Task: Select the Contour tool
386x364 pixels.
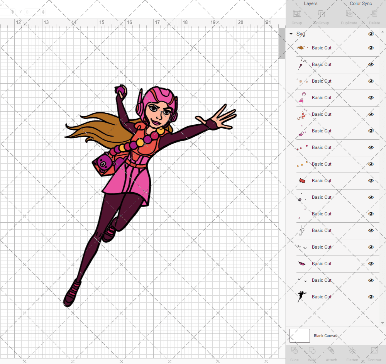Action: pyautogui.click(x=374, y=350)
